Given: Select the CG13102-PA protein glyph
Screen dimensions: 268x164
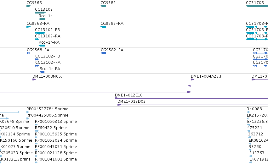Looking at the screenshot, I should click(37, 66).
